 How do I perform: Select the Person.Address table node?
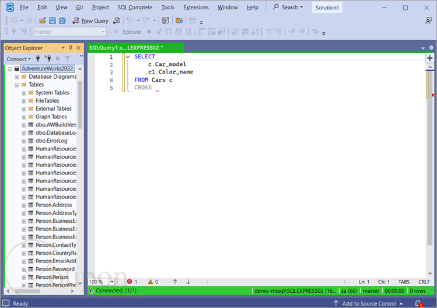pos(54,205)
